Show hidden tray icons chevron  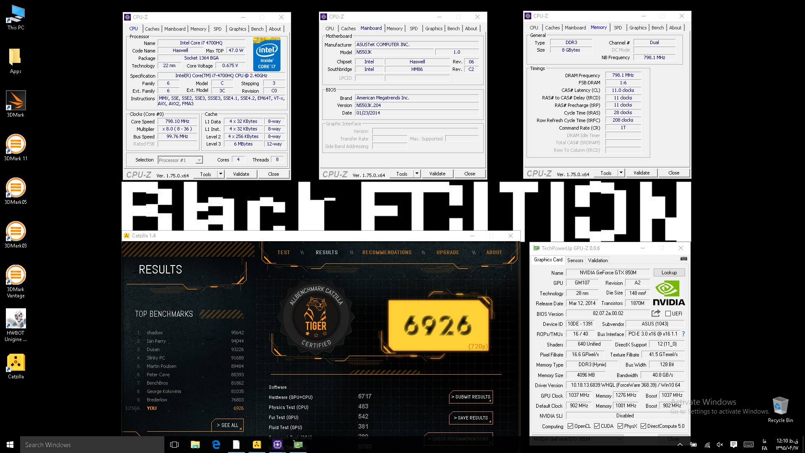tap(680, 445)
